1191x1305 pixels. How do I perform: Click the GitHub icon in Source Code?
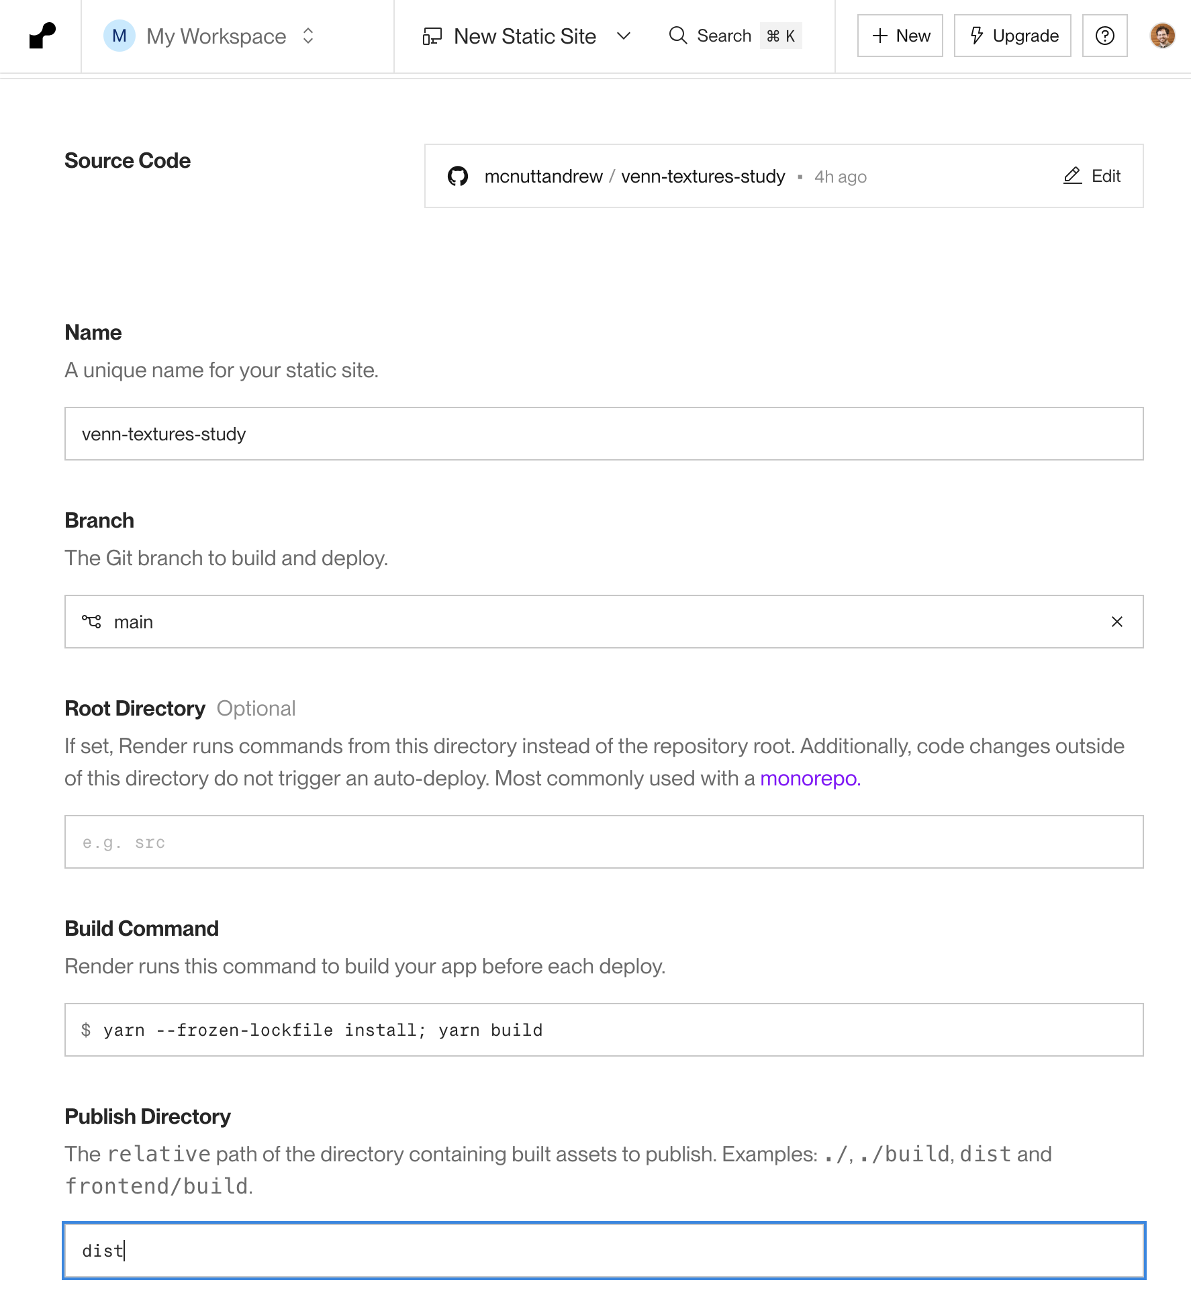coord(458,177)
